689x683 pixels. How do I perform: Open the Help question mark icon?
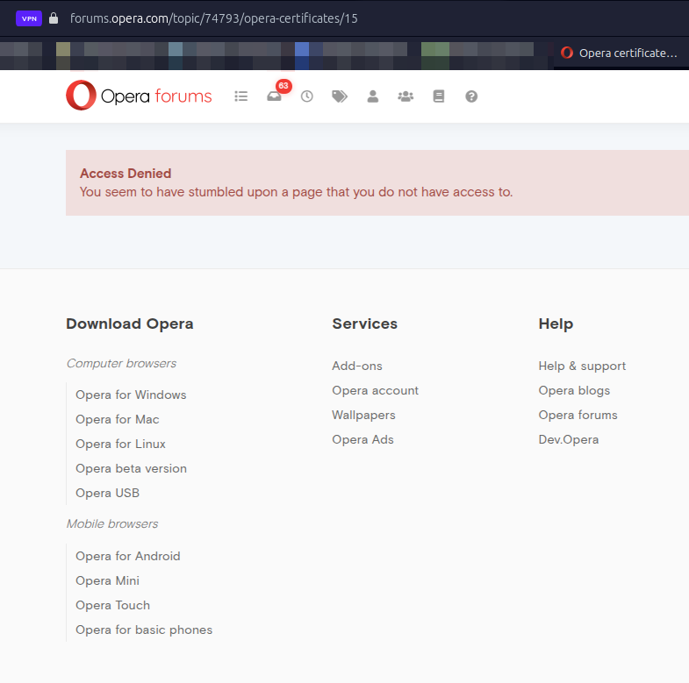tap(471, 96)
